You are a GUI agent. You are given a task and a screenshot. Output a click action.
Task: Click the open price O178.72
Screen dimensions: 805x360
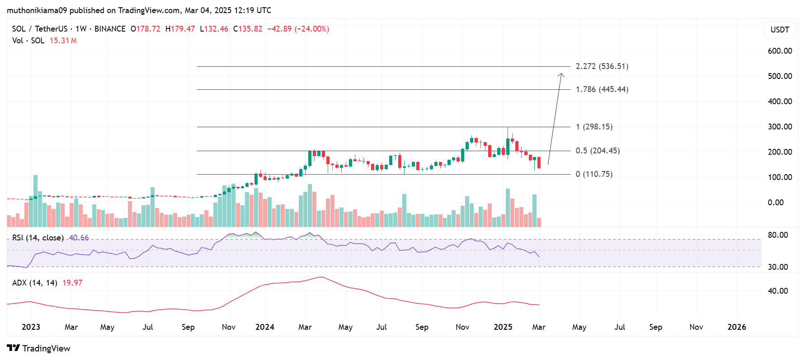(146, 29)
